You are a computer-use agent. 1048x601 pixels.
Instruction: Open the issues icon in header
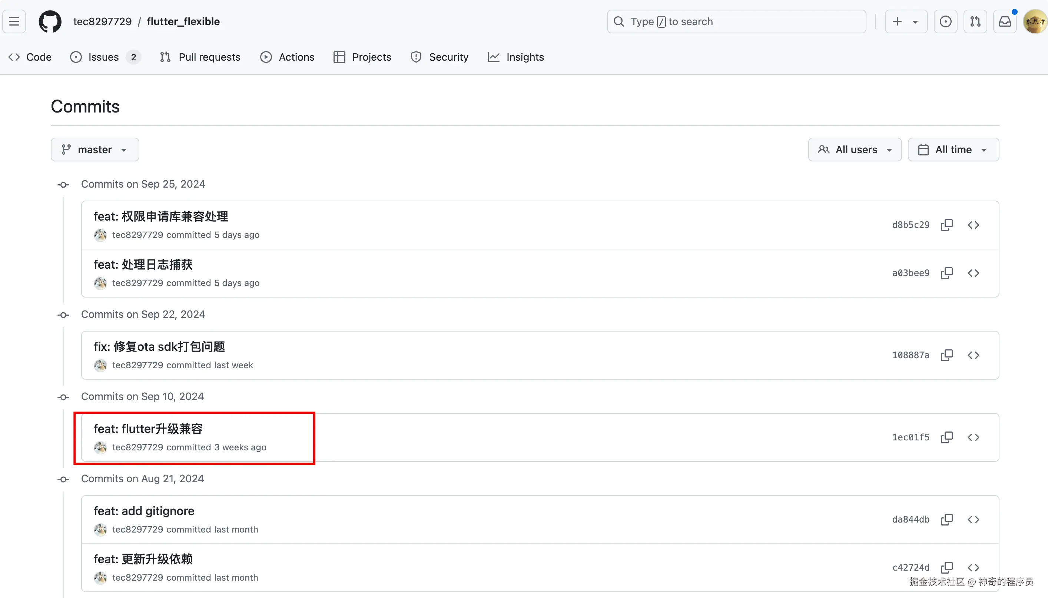tap(945, 21)
